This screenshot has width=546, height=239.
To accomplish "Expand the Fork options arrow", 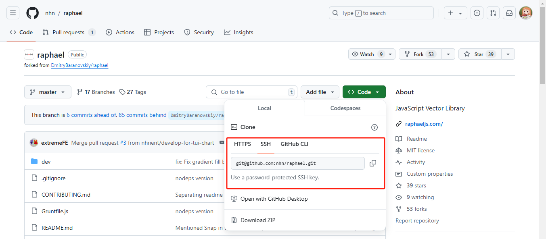I will pyautogui.click(x=448, y=54).
